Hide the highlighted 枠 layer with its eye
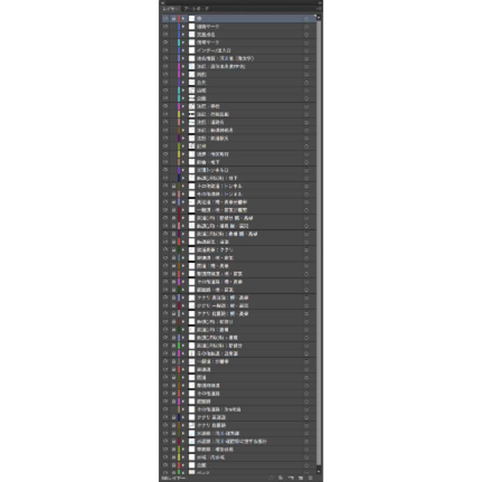 [166, 18]
